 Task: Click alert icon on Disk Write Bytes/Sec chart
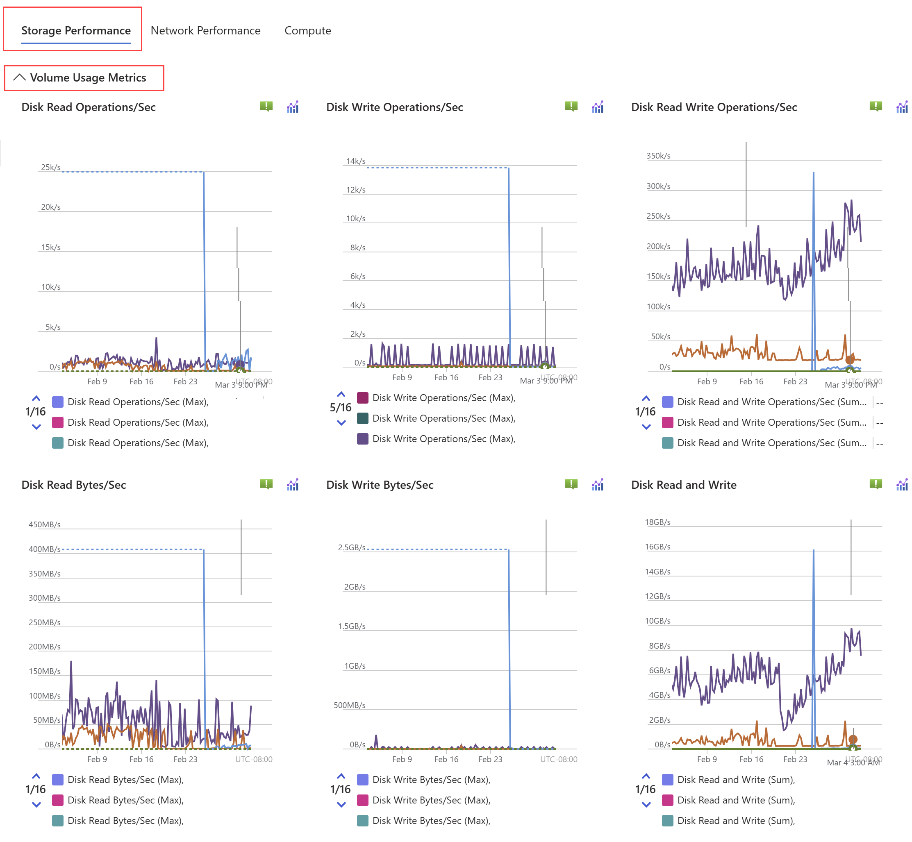click(x=571, y=484)
